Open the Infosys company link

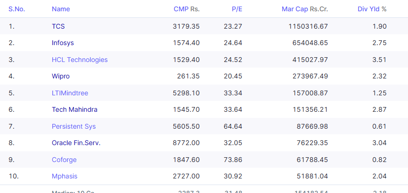pyautogui.click(x=63, y=43)
